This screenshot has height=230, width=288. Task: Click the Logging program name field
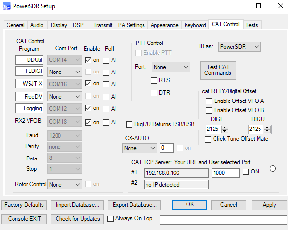click(29, 108)
